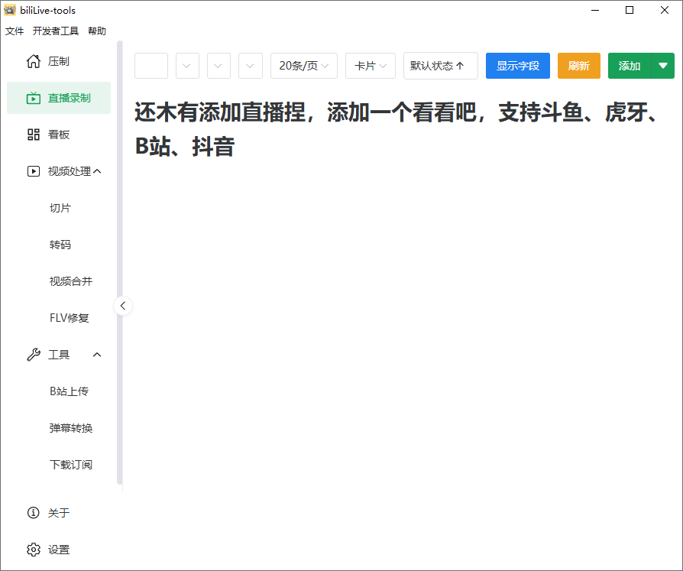The height and width of the screenshot is (571, 683).
Task: Click the 刷新 refresh button
Action: click(x=578, y=66)
